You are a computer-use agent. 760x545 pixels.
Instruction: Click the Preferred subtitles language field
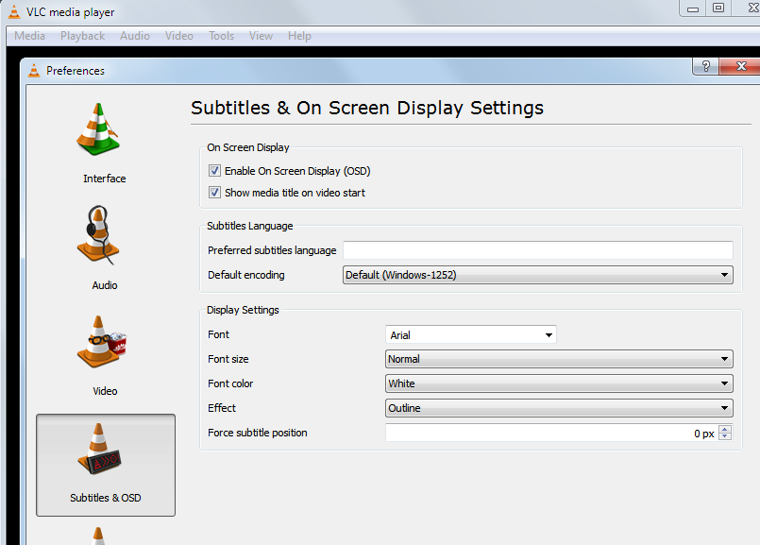tap(537, 250)
